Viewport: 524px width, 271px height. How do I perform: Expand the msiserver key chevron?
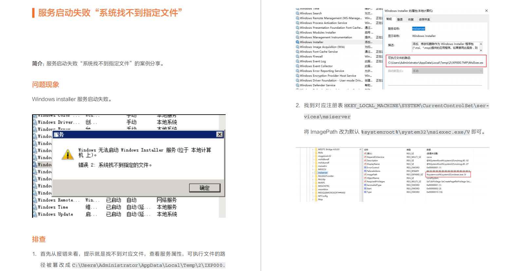(x=313, y=173)
